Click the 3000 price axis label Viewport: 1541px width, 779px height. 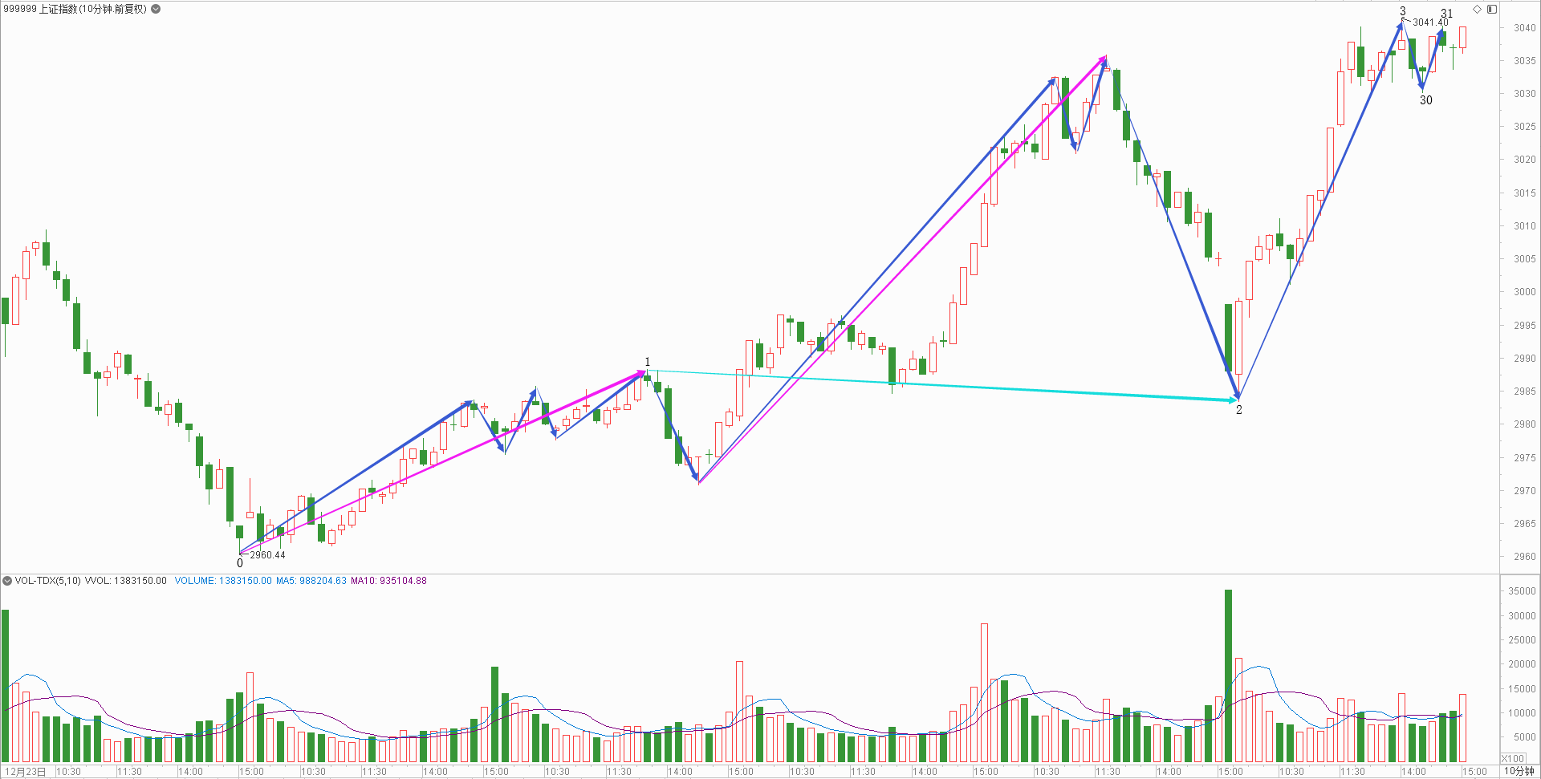pyautogui.click(x=1524, y=292)
